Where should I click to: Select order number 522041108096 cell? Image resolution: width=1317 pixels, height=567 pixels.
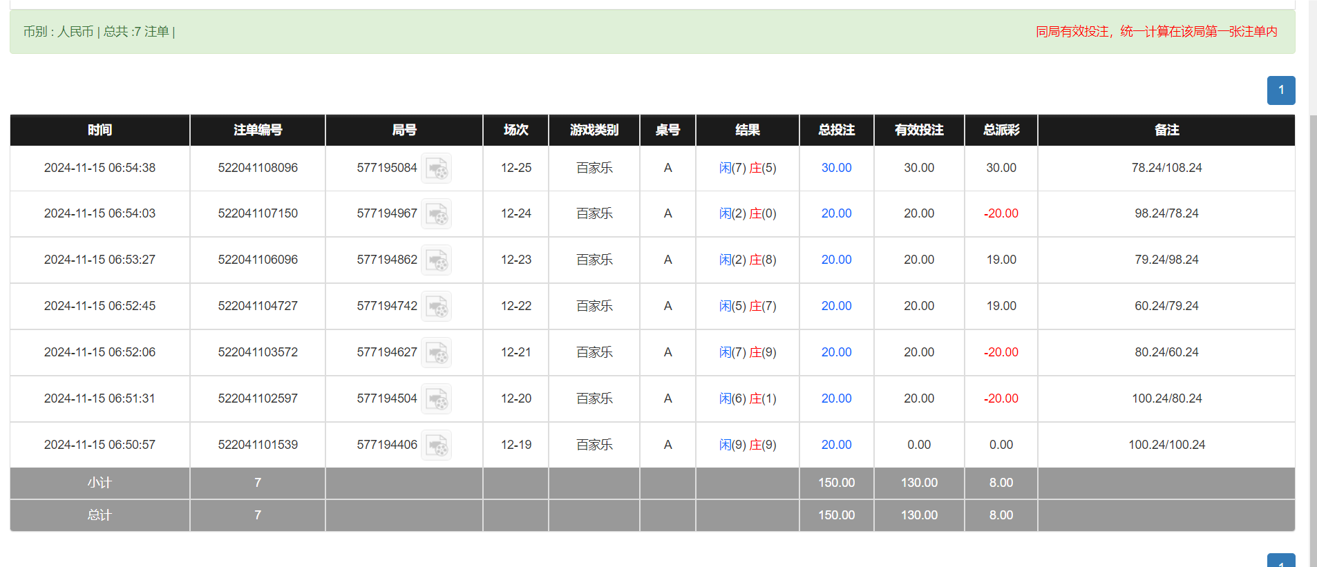point(258,168)
